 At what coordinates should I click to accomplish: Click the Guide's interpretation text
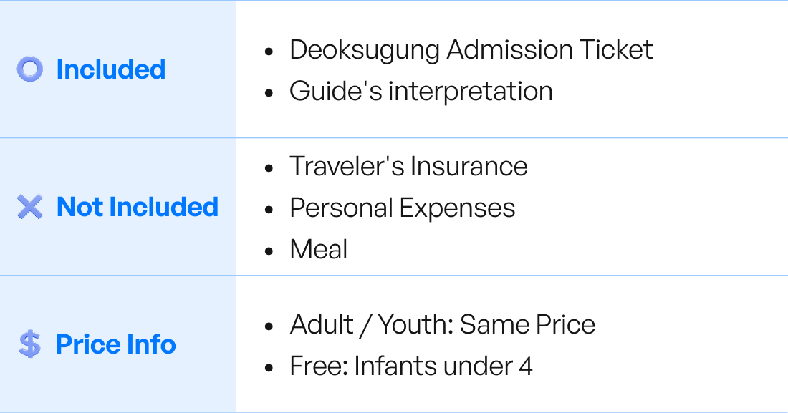(x=421, y=92)
